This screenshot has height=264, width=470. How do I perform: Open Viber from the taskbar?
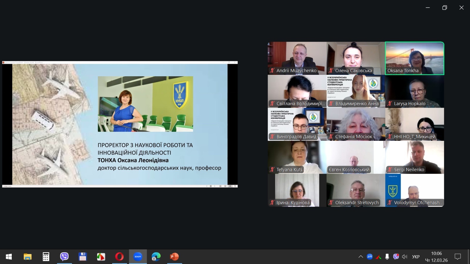point(64,257)
